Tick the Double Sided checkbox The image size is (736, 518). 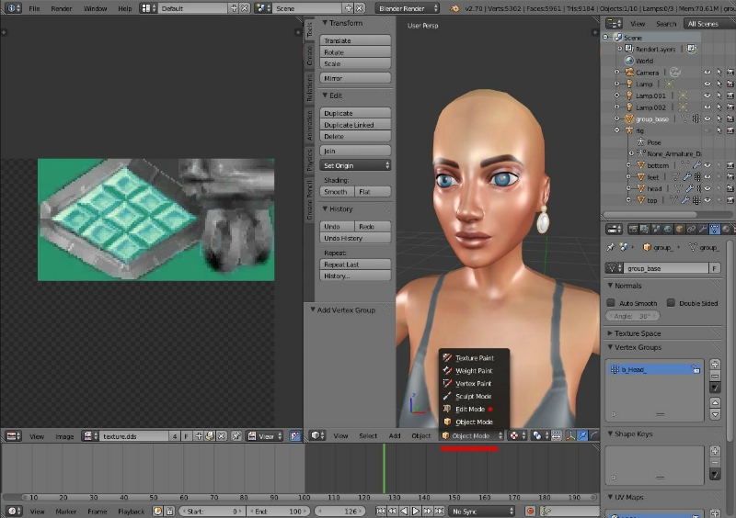point(671,302)
